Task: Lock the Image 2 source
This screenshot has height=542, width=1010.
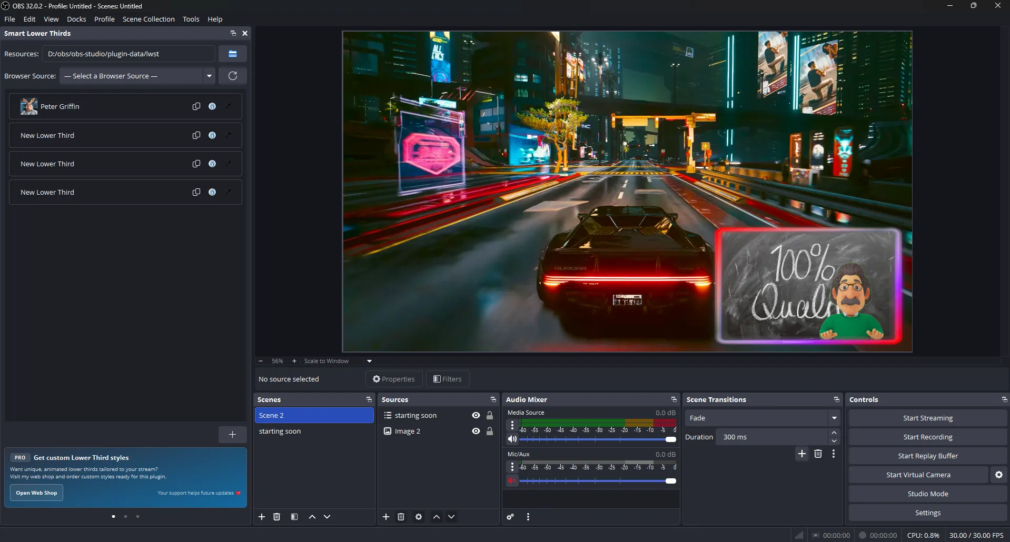Action: tap(490, 430)
